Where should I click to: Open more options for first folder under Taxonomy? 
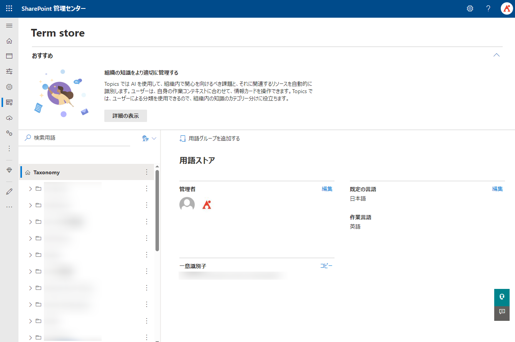pos(147,189)
